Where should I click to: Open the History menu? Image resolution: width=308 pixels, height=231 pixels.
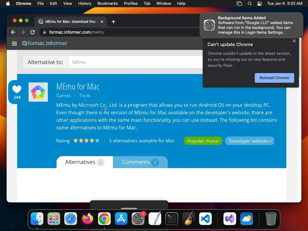[x=85, y=4]
